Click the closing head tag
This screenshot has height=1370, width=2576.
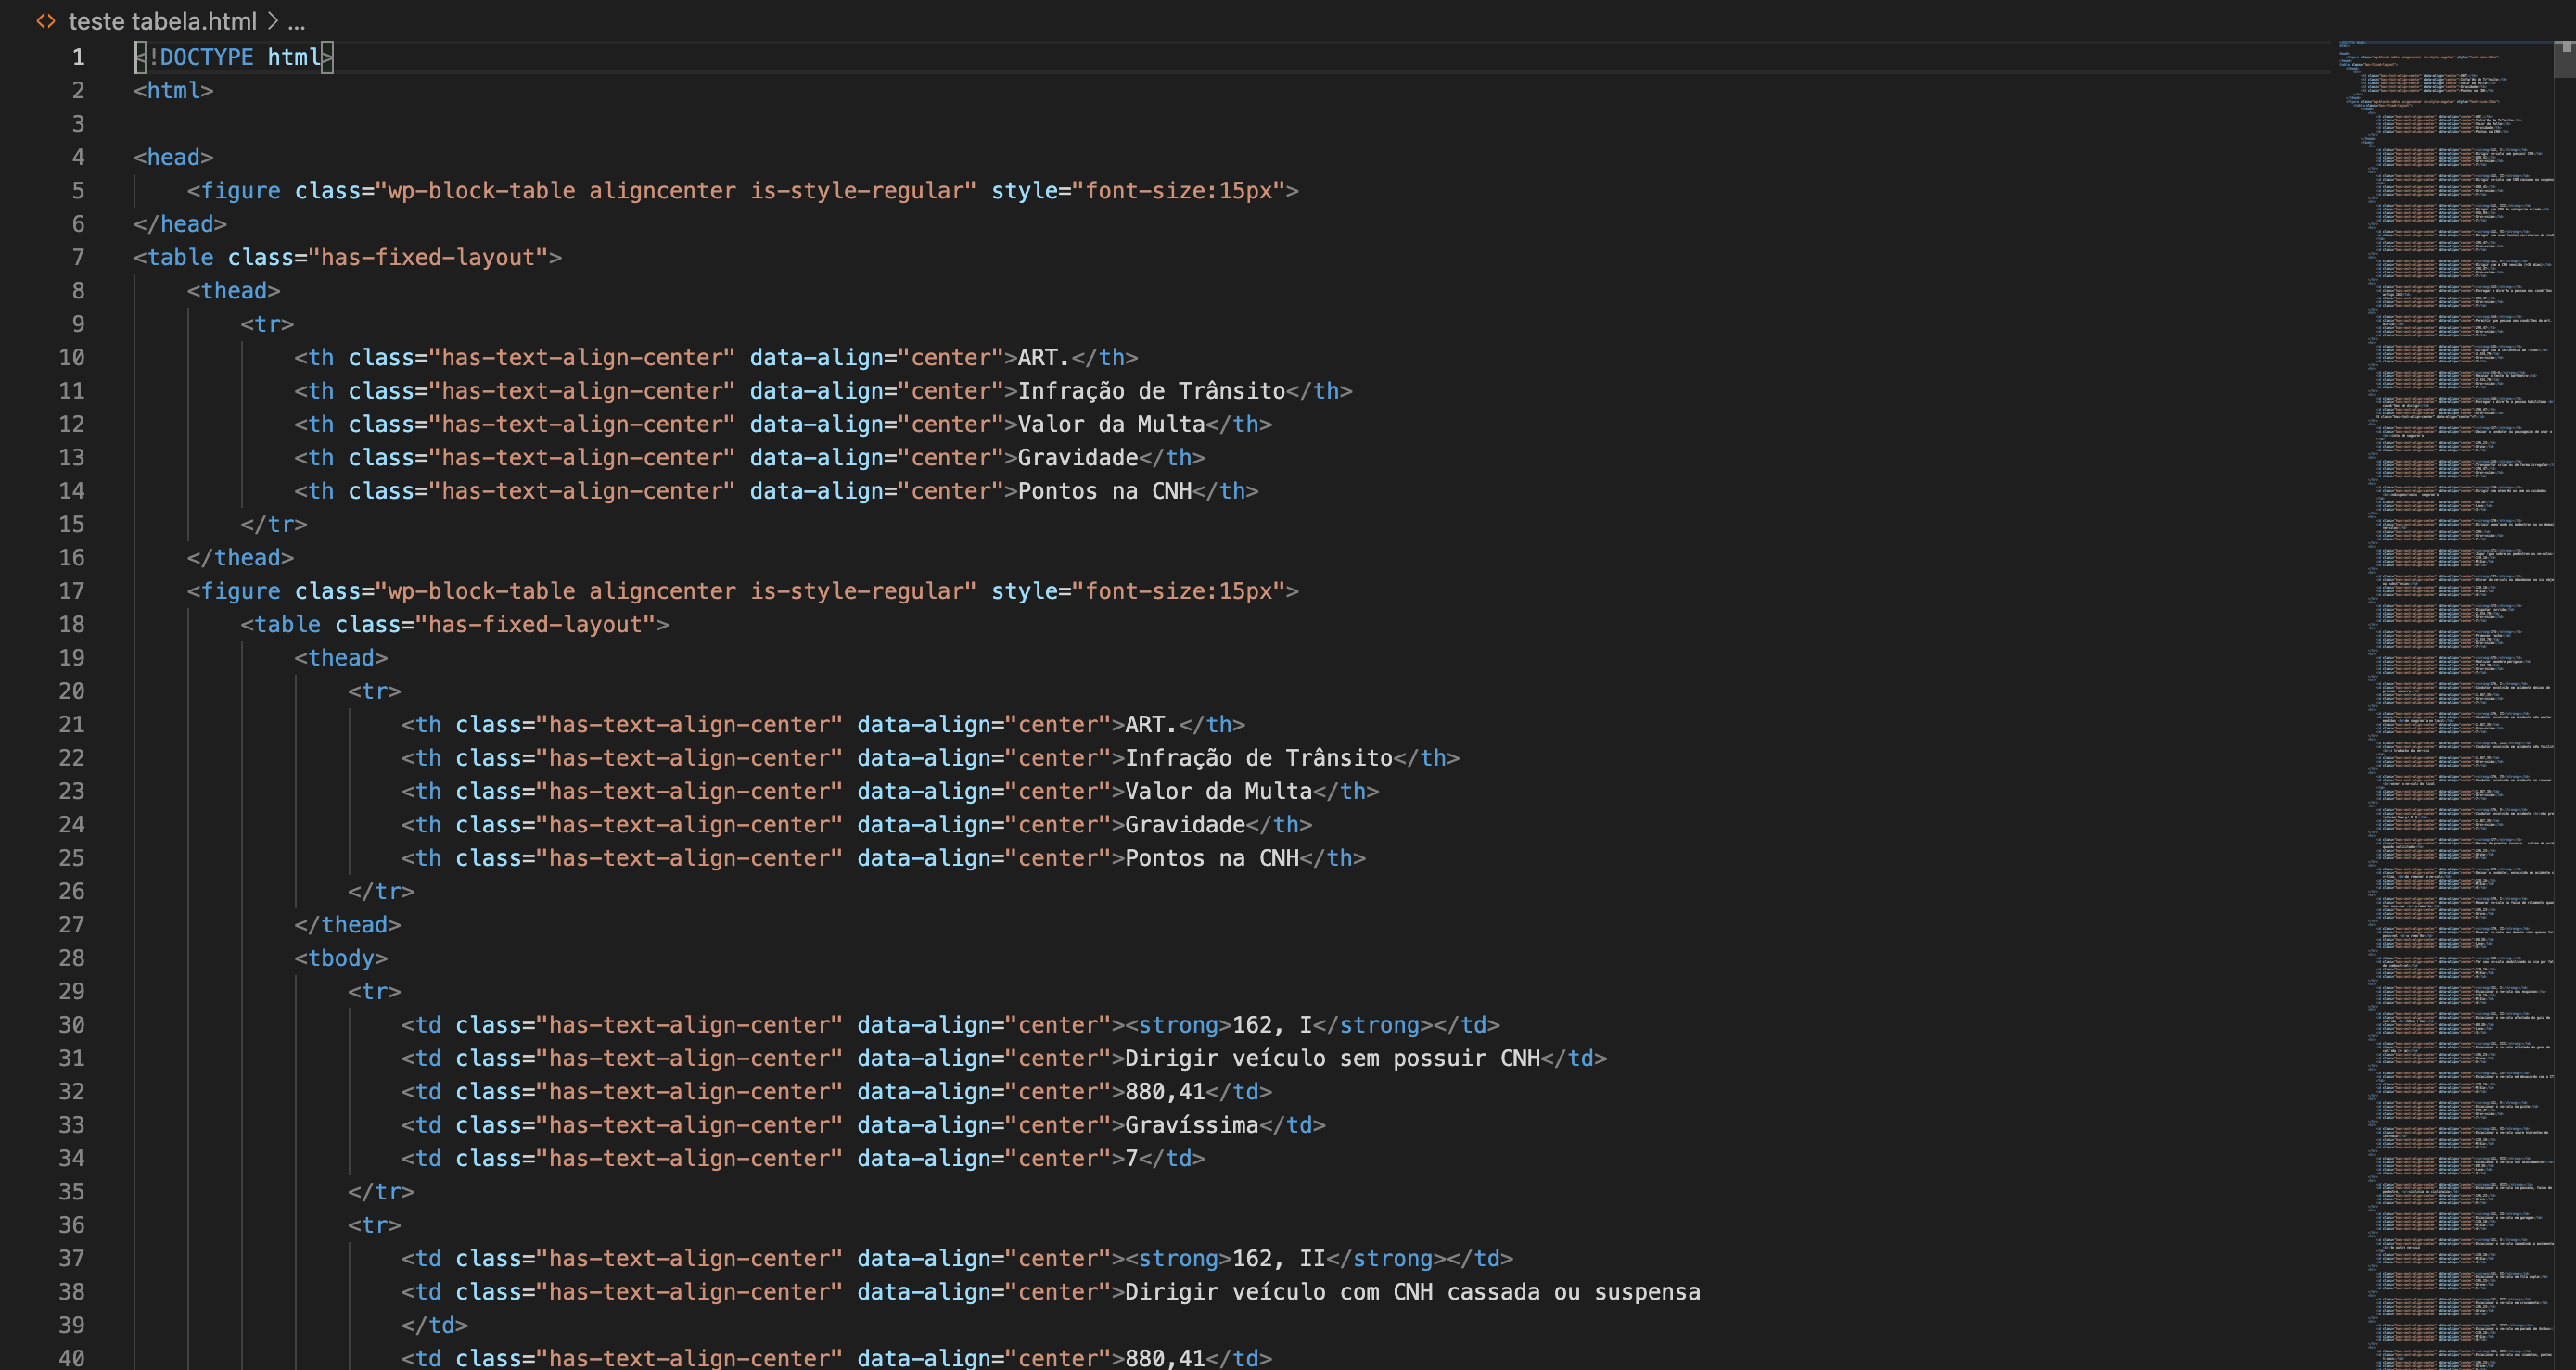(x=181, y=223)
